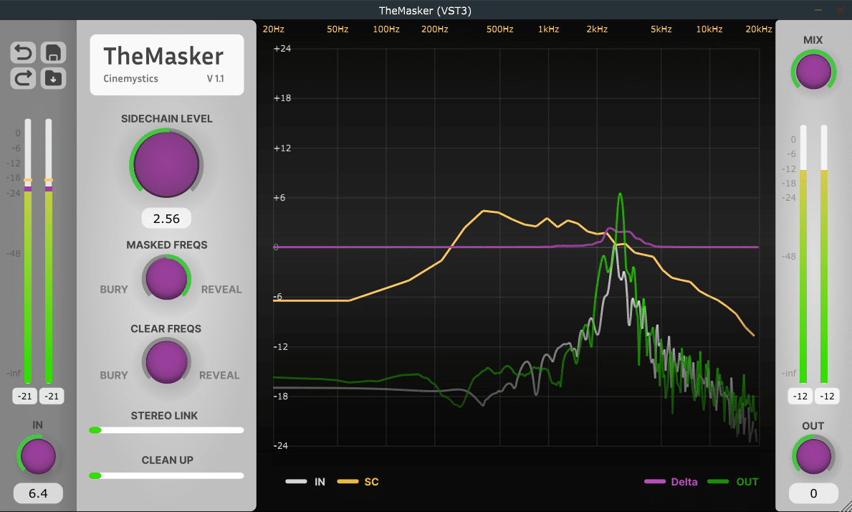Click the CLEAN UP label

click(168, 460)
